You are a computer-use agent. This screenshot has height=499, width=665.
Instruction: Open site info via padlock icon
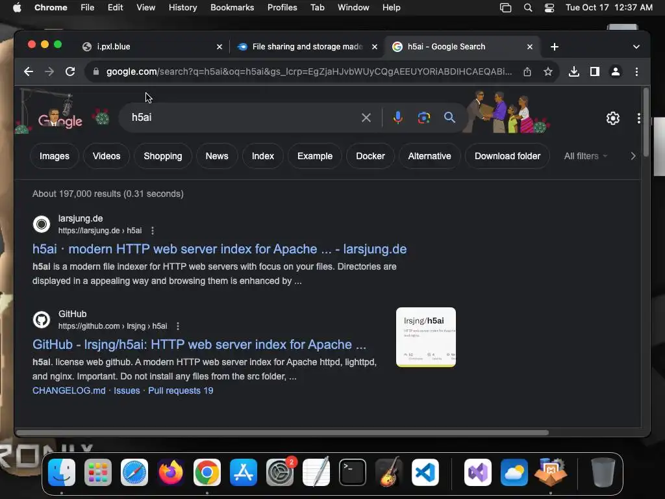pos(96,71)
